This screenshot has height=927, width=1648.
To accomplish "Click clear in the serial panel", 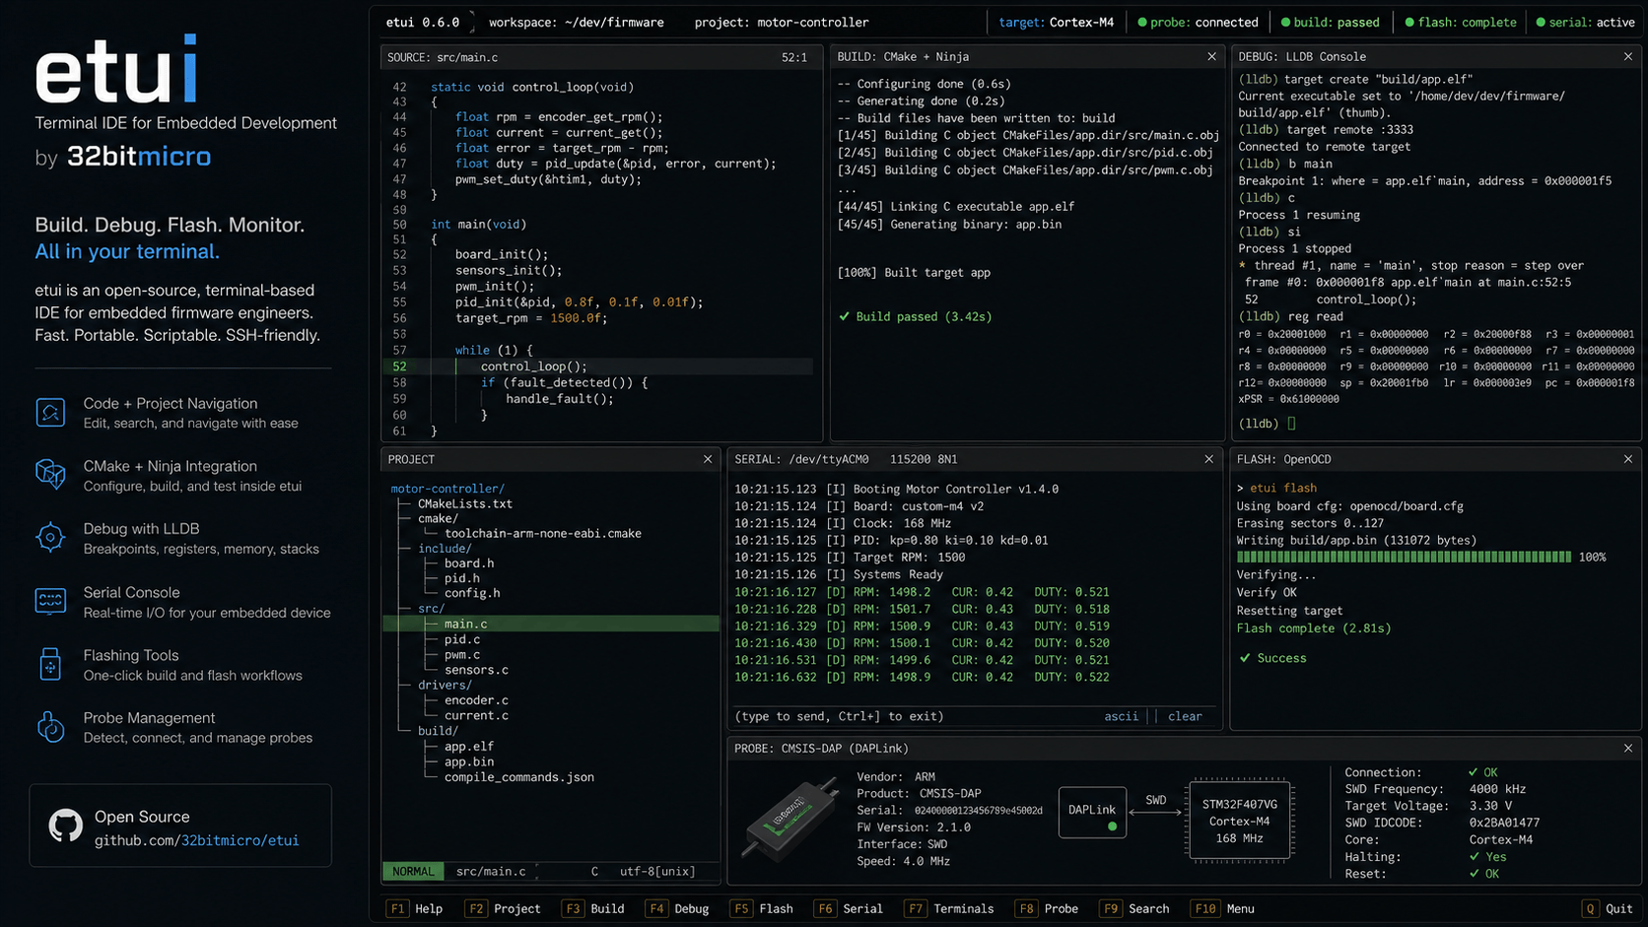I will coord(1185,716).
